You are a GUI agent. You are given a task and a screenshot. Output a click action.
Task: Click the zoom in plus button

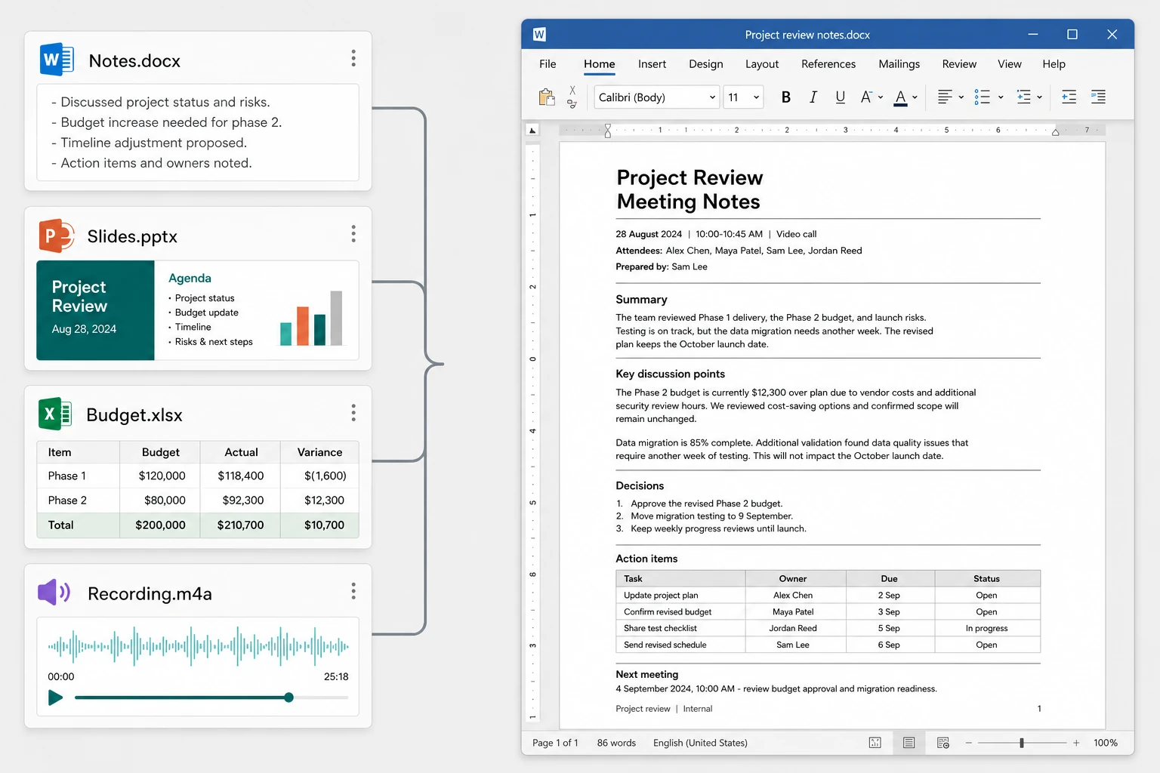pos(1076,743)
